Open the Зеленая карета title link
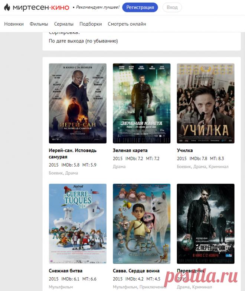Image resolution: width=245 pixels, height=291 pixels. pos(130,151)
